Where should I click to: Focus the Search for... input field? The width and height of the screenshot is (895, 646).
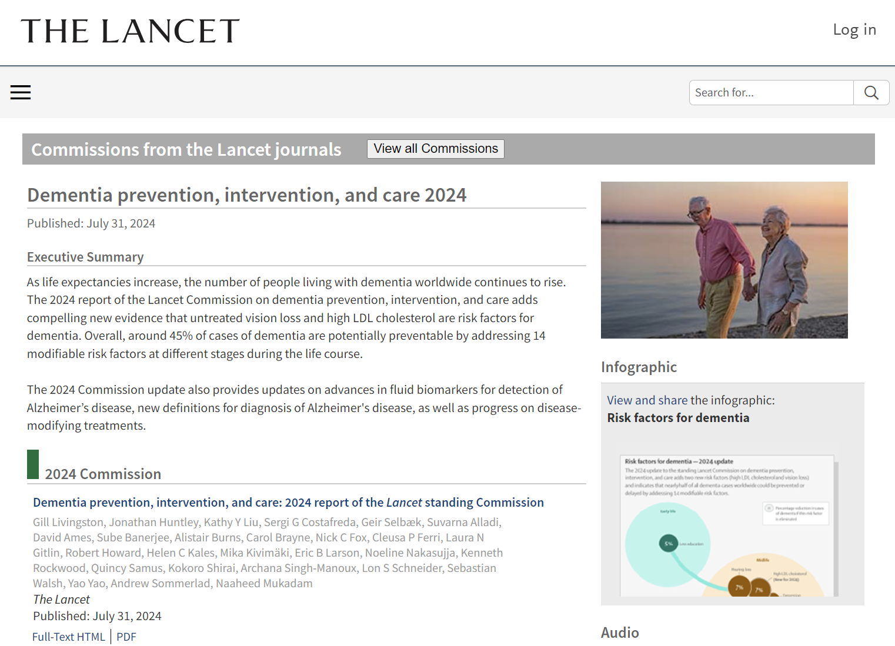pyautogui.click(x=771, y=92)
